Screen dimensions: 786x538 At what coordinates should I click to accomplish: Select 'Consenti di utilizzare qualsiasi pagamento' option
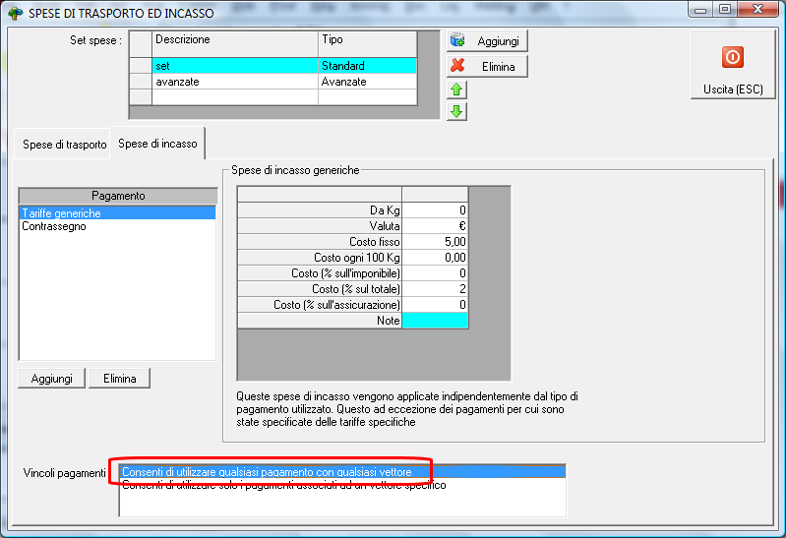point(342,472)
